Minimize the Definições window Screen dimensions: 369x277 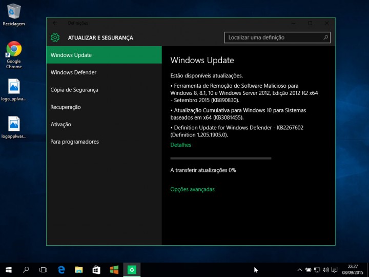pos(294,23)
